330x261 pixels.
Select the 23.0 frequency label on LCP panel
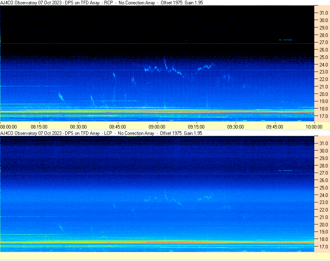pos(324,202)
